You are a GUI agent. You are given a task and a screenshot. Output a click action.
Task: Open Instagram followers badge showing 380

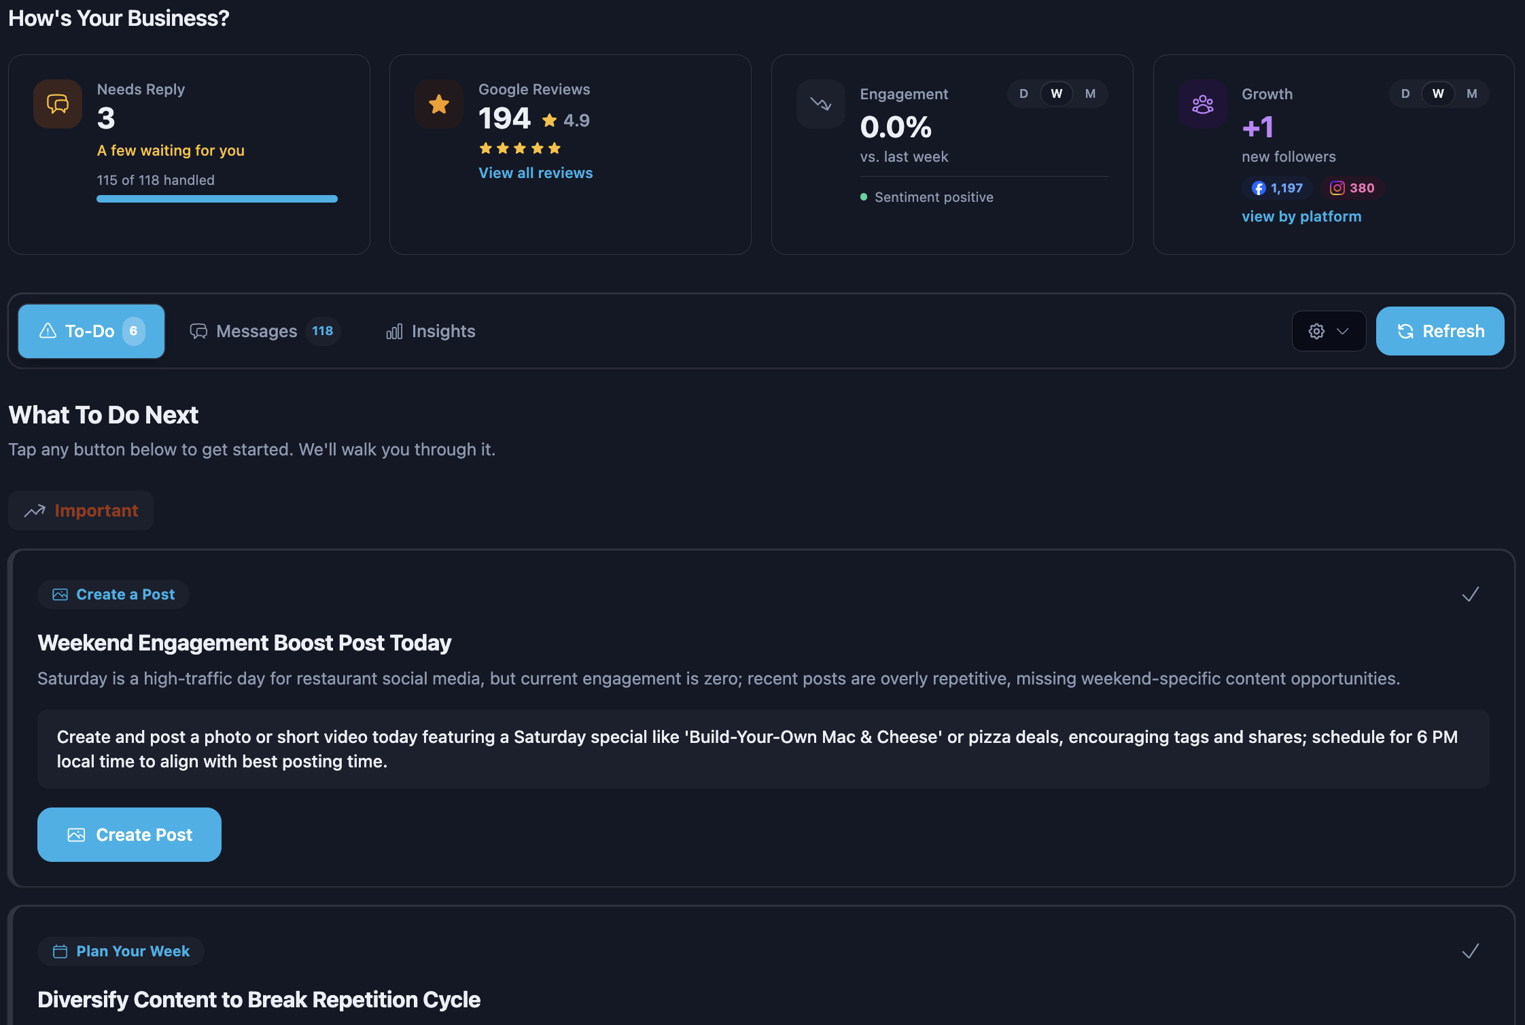point(1352,188)
